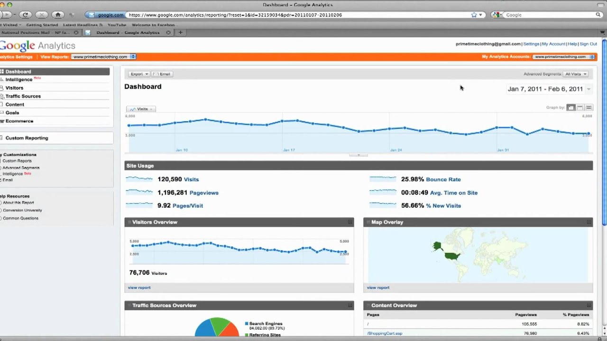The width and height of the screenshot is (607, 341).
Task: Click the Visits sparkline thumbnail
Action: click(139, 179)
